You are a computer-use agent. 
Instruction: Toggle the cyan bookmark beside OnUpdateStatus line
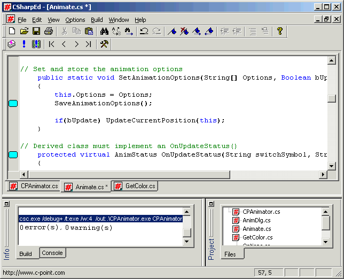[13, 154]
